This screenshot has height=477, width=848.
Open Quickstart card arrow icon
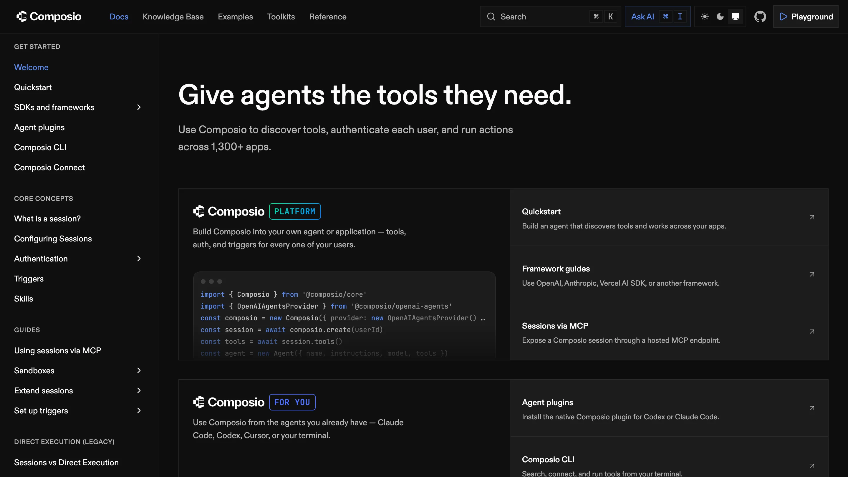(812, 217)
